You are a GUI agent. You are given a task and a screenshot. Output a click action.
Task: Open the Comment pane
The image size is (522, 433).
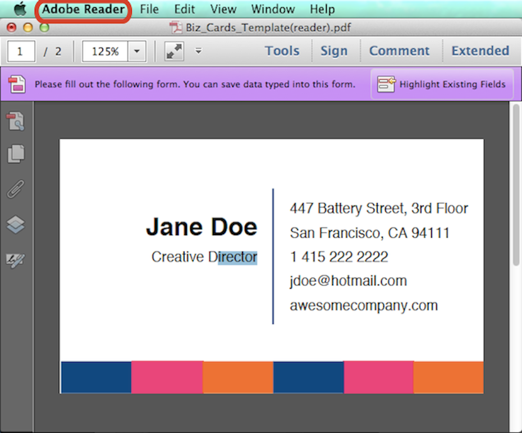[x=399, y=51]
